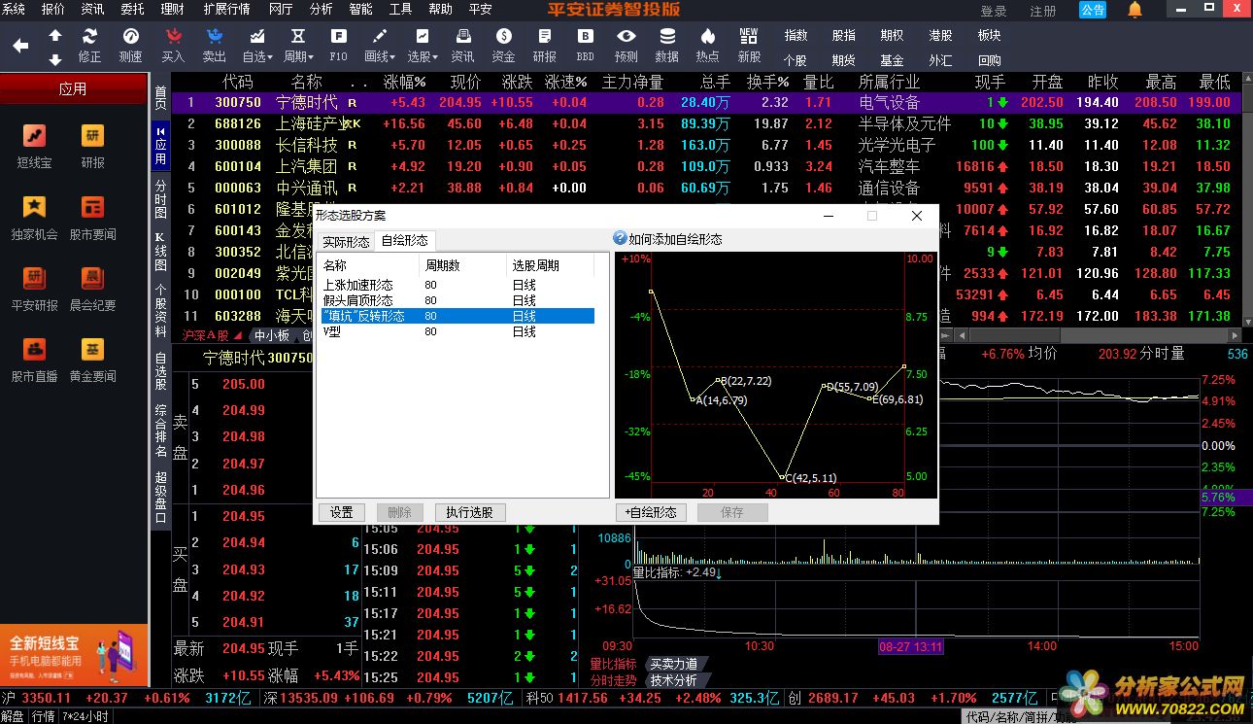Open 独家机会 app icon
This screenshot has width=1253, height=724.
point(35,217)
